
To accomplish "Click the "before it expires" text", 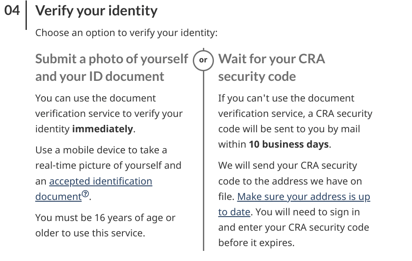I will [256, 243].
